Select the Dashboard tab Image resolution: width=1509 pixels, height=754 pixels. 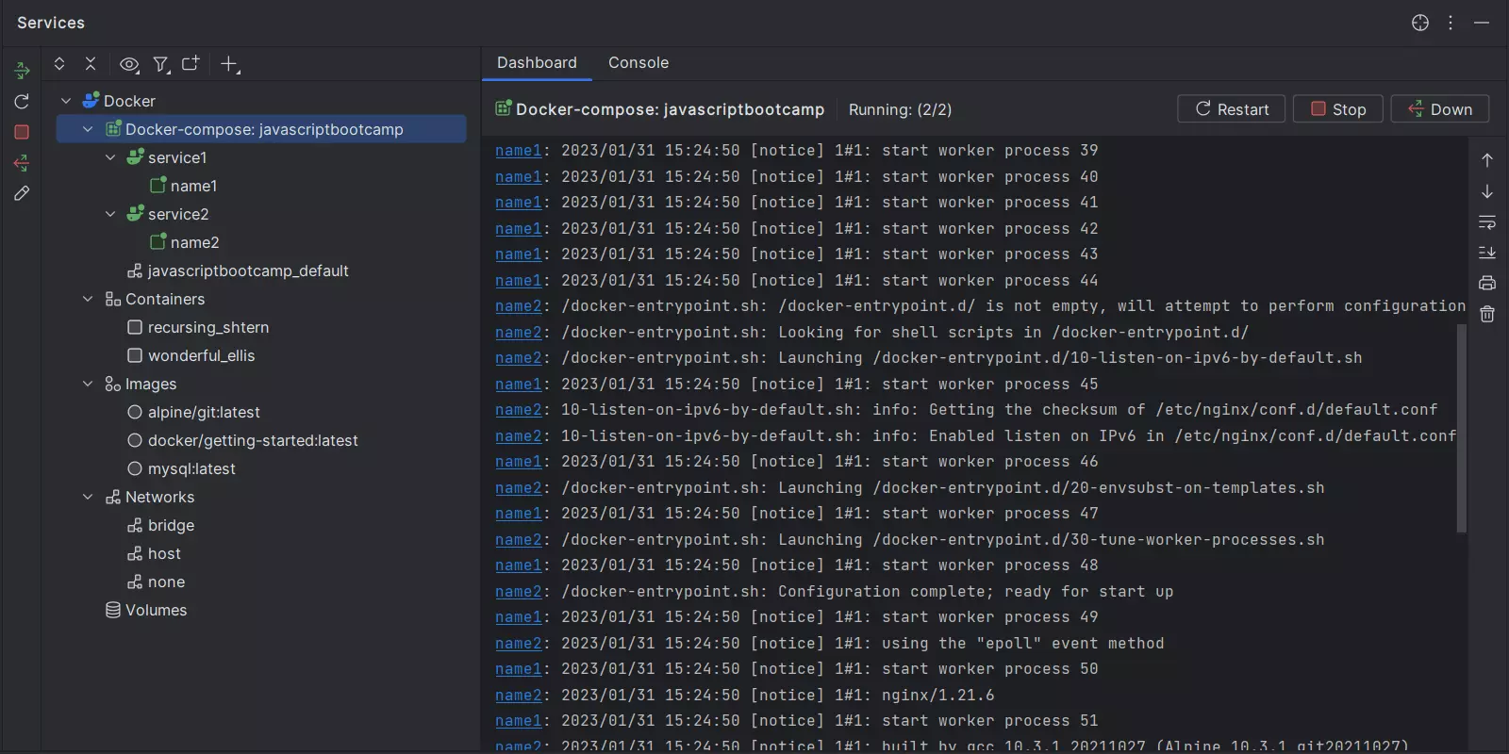[537, 62]
